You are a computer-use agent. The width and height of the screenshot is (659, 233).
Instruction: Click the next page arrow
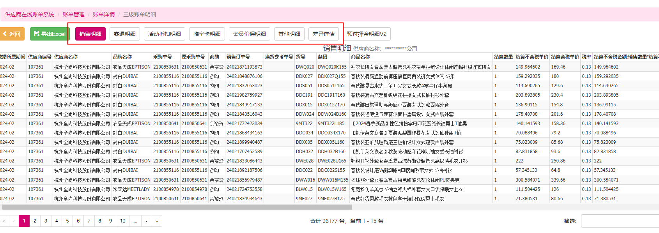(146, 221)
